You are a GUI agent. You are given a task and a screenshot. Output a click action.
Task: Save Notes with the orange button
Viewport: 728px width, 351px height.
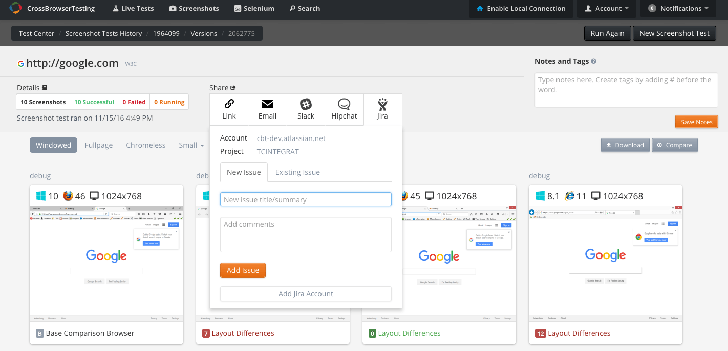[697, 122]
